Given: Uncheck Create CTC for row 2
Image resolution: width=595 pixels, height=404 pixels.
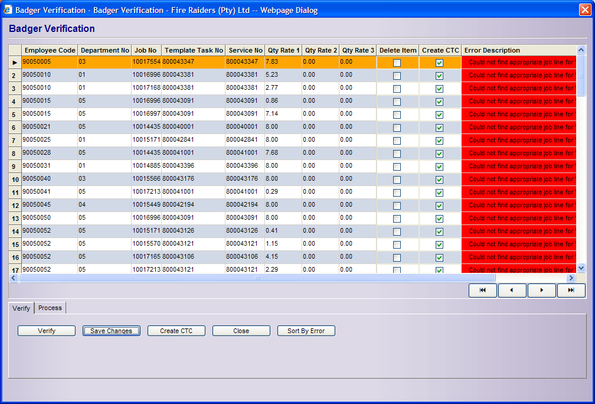Looking at the screenshot, I should tap(439, 76).
